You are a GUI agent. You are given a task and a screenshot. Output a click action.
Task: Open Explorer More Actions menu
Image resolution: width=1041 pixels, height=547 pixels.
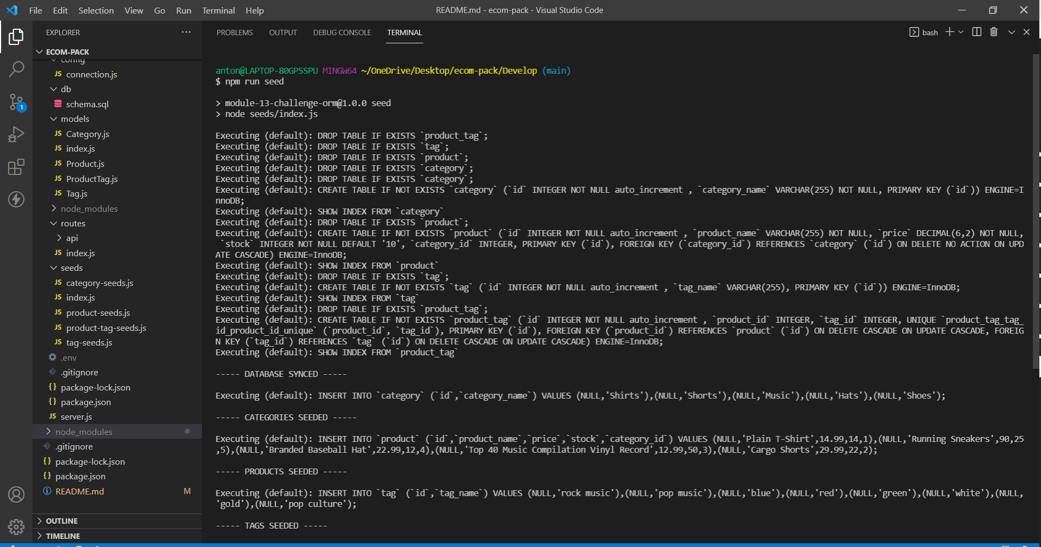[x=186, y=32]
